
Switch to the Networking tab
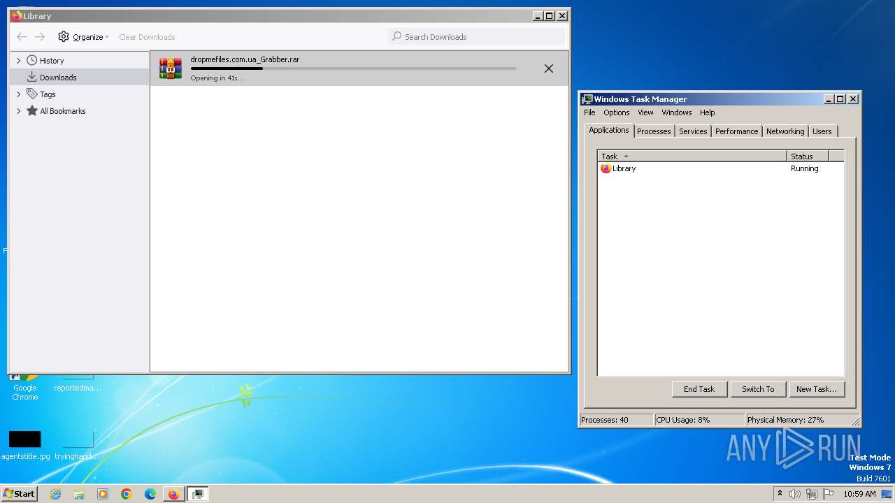785,131
